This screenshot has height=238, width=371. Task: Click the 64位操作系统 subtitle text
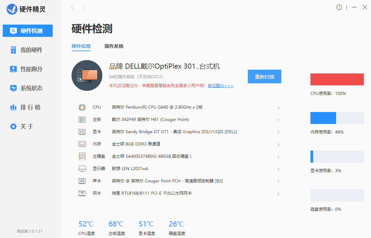point(136,77)
